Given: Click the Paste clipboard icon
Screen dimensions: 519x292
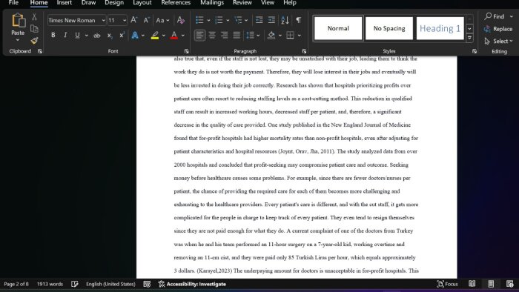Looking at the screenshot, I should tap(19, 21).
